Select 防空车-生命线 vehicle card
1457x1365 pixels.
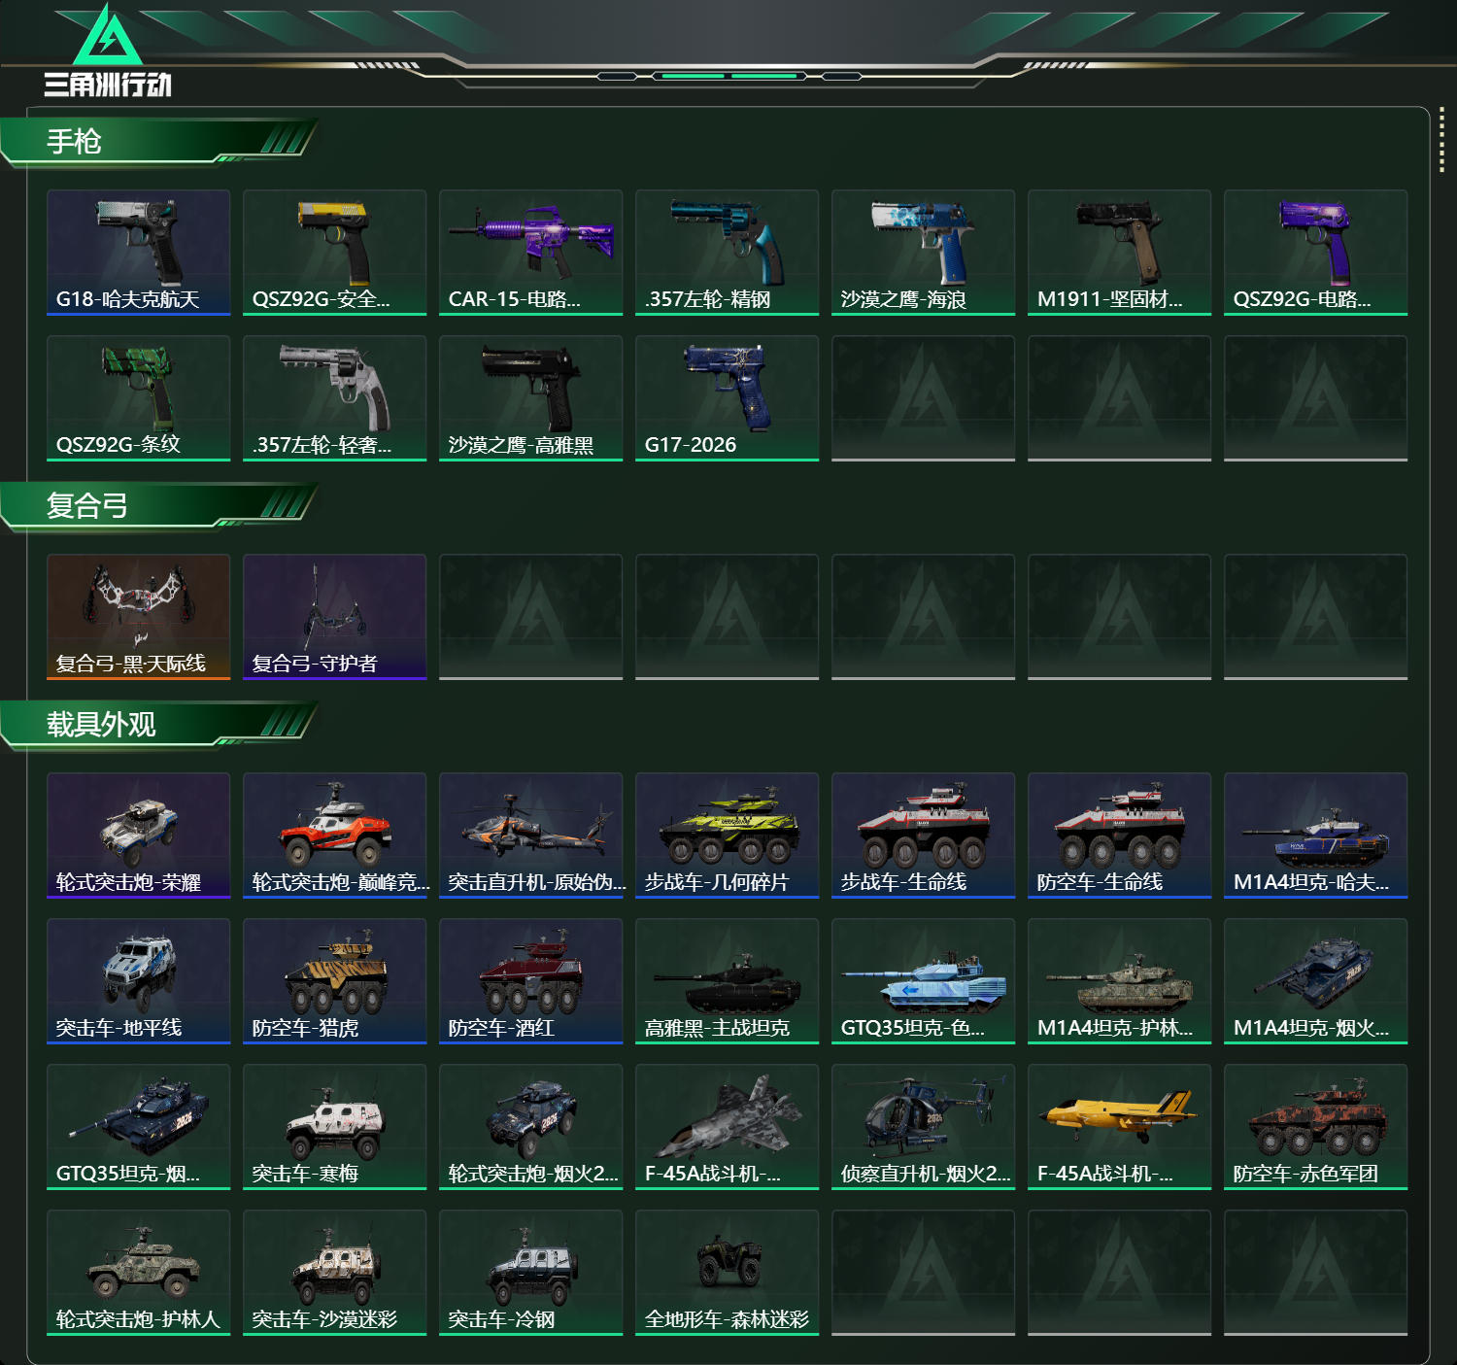tap(1120, 836)
